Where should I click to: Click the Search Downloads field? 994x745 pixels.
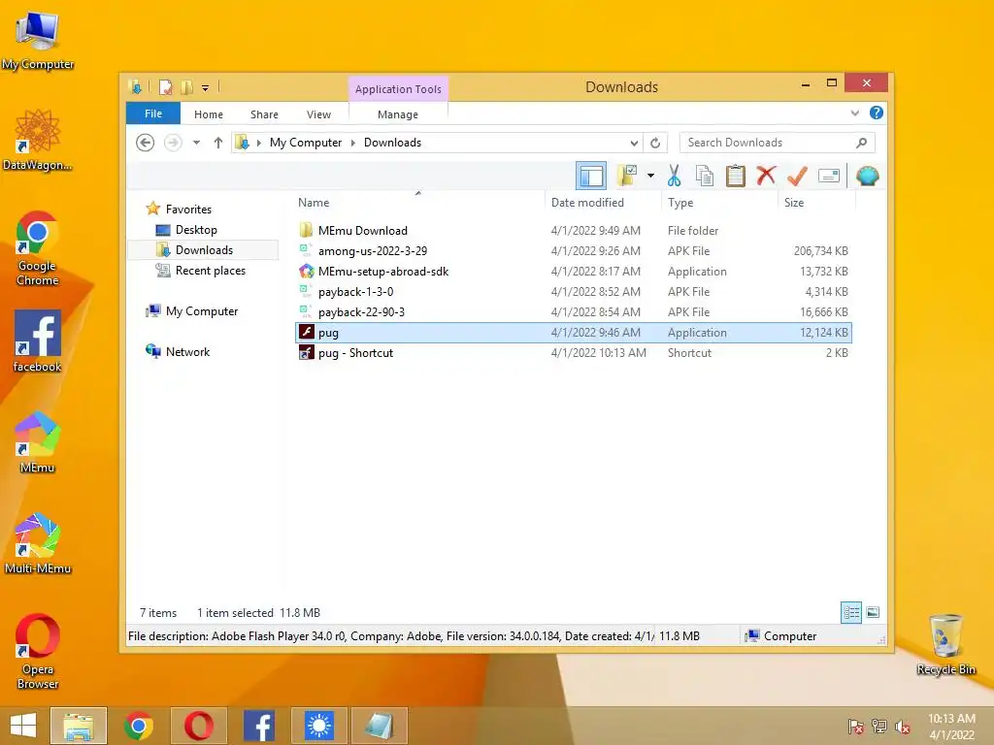tap(778, 143)
